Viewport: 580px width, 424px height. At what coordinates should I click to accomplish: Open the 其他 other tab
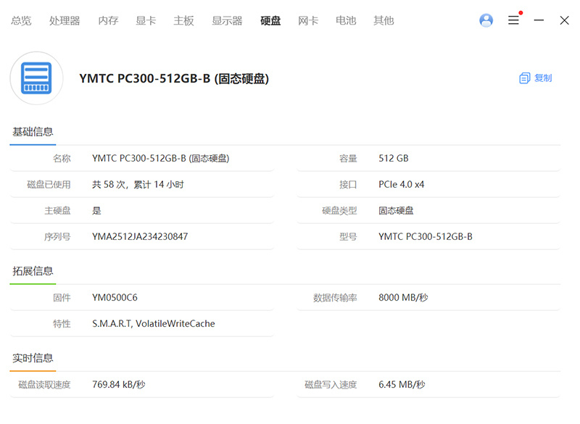pyautogui.click(x=384, y=20)
